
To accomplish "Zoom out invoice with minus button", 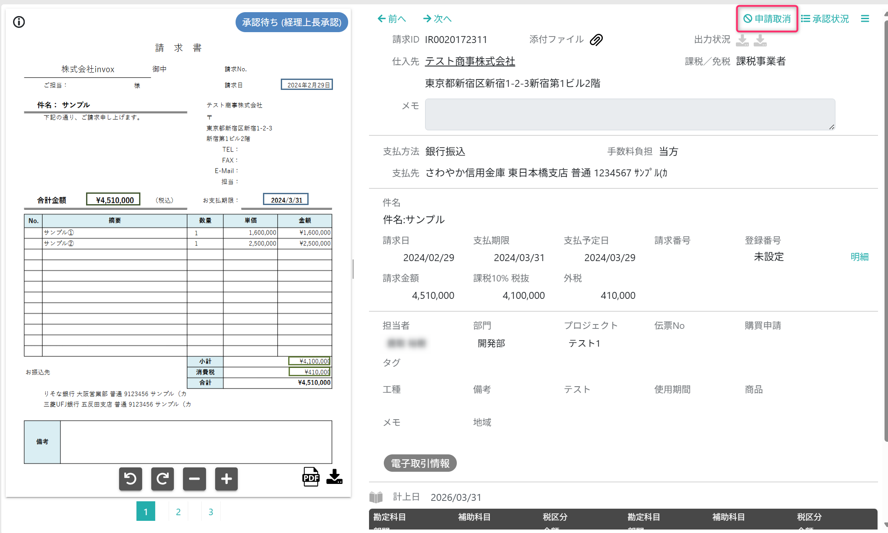I will (x=194, y=479).
